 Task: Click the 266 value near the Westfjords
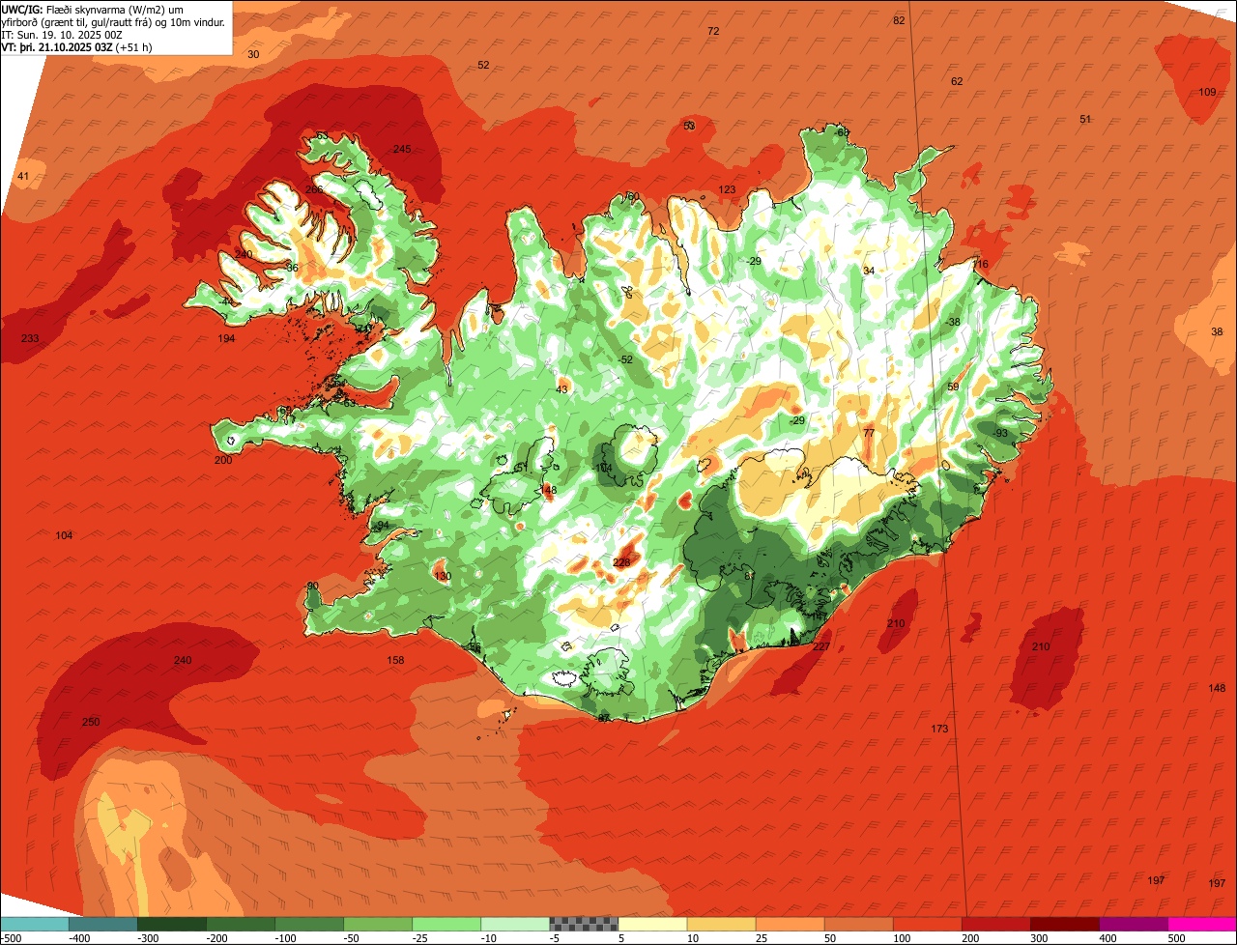pos(314,189)
